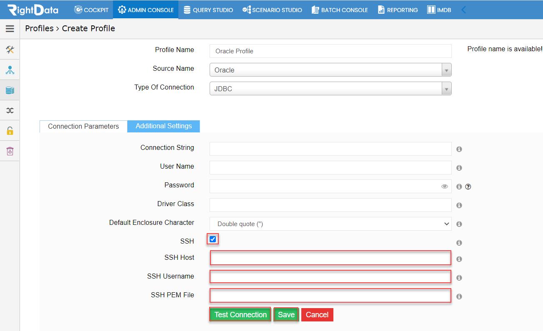The image size is (543, 331).
Task: Click the info icon beside Connection String
Action: [x=459, y=149]
